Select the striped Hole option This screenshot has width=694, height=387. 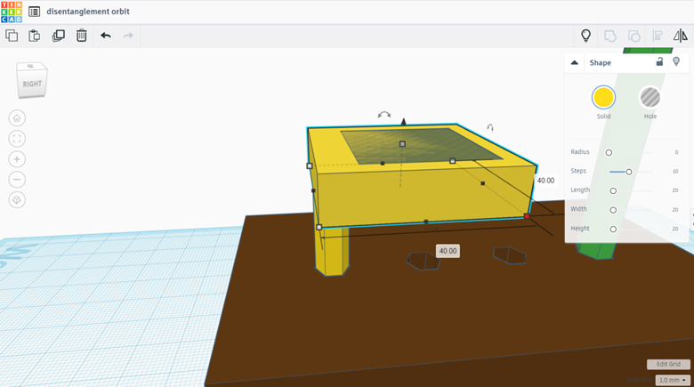click(x=650, y=97)
